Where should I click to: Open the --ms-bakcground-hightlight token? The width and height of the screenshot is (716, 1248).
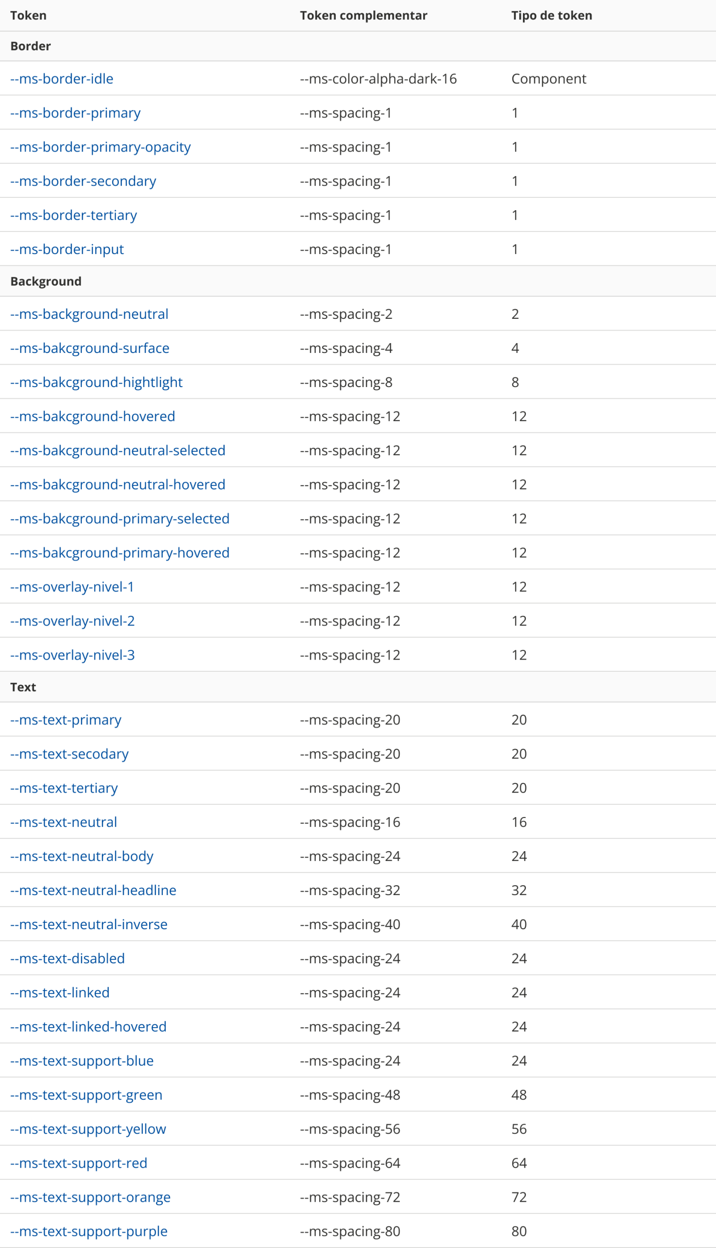[x=97, y=382]
